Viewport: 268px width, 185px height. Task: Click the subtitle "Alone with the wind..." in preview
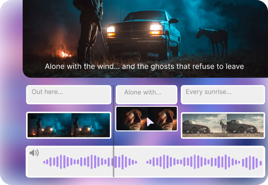click(x=144, y=66)
